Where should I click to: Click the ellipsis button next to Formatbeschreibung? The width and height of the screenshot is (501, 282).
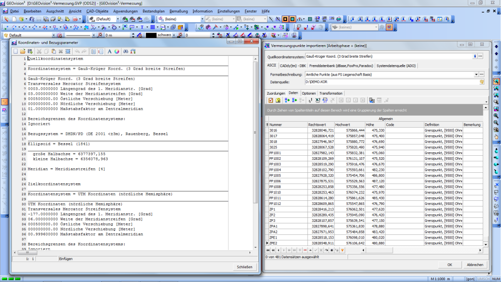(481, 75)
